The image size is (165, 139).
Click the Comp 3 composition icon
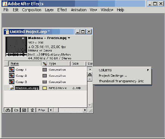[x=12, y=82]
